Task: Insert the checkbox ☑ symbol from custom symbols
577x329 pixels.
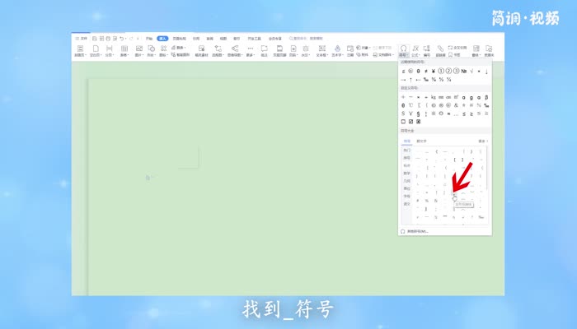Action: [411, 121]
